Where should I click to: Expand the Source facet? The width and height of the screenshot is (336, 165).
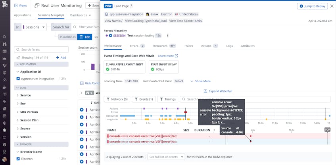17,129
